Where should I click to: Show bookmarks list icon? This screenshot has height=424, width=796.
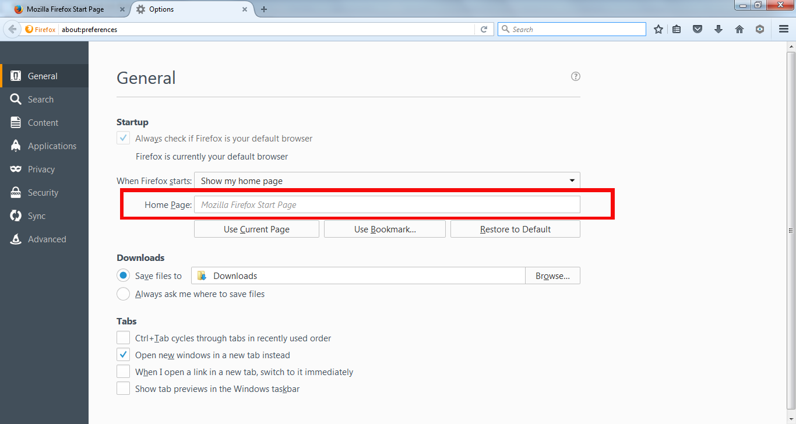pos(677,29)
